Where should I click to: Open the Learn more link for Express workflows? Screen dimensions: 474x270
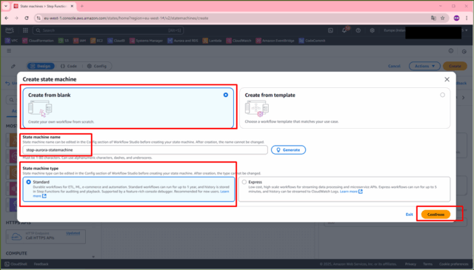(351, 192)
